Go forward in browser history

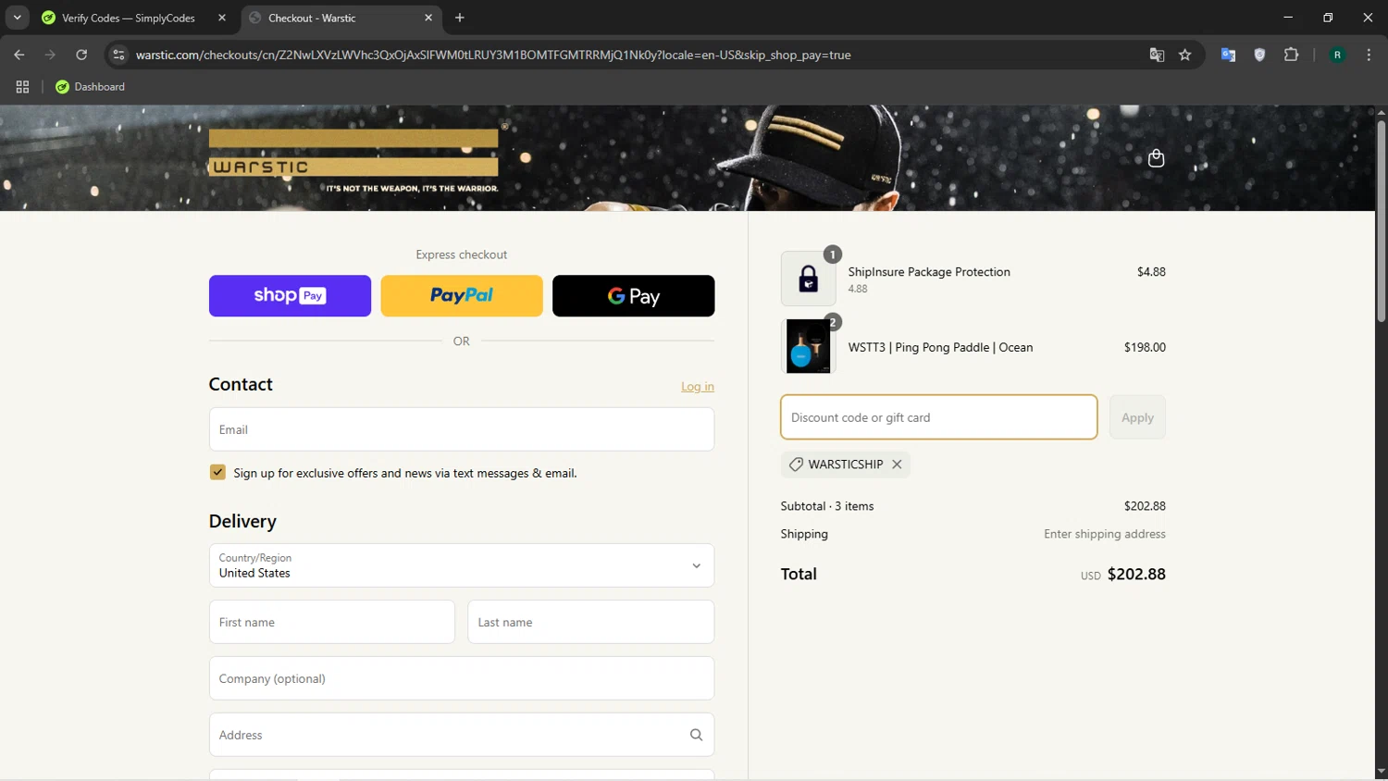coord(50,55)
